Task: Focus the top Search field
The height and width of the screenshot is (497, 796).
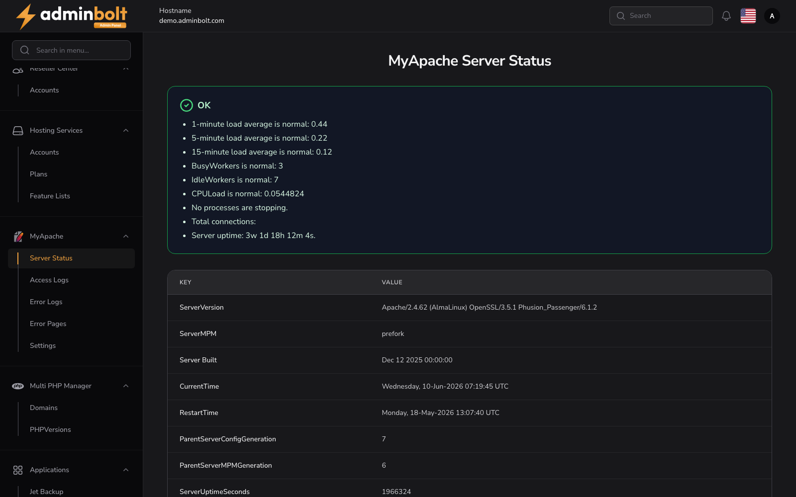Action: (x=661, y=16)
